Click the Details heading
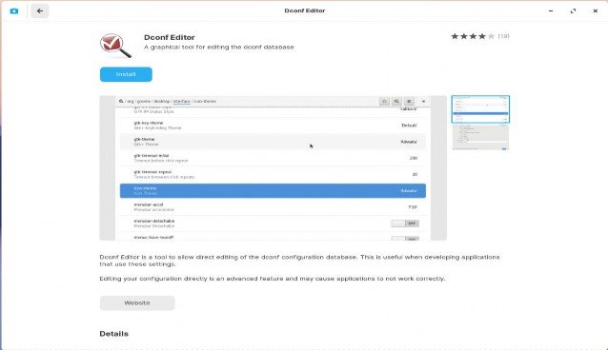The height and width of the screenshot is (350, 608). pyautogui.click(x=114, y=334)
